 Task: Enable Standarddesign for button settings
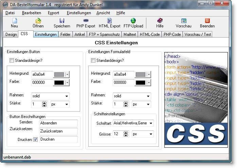12,61
